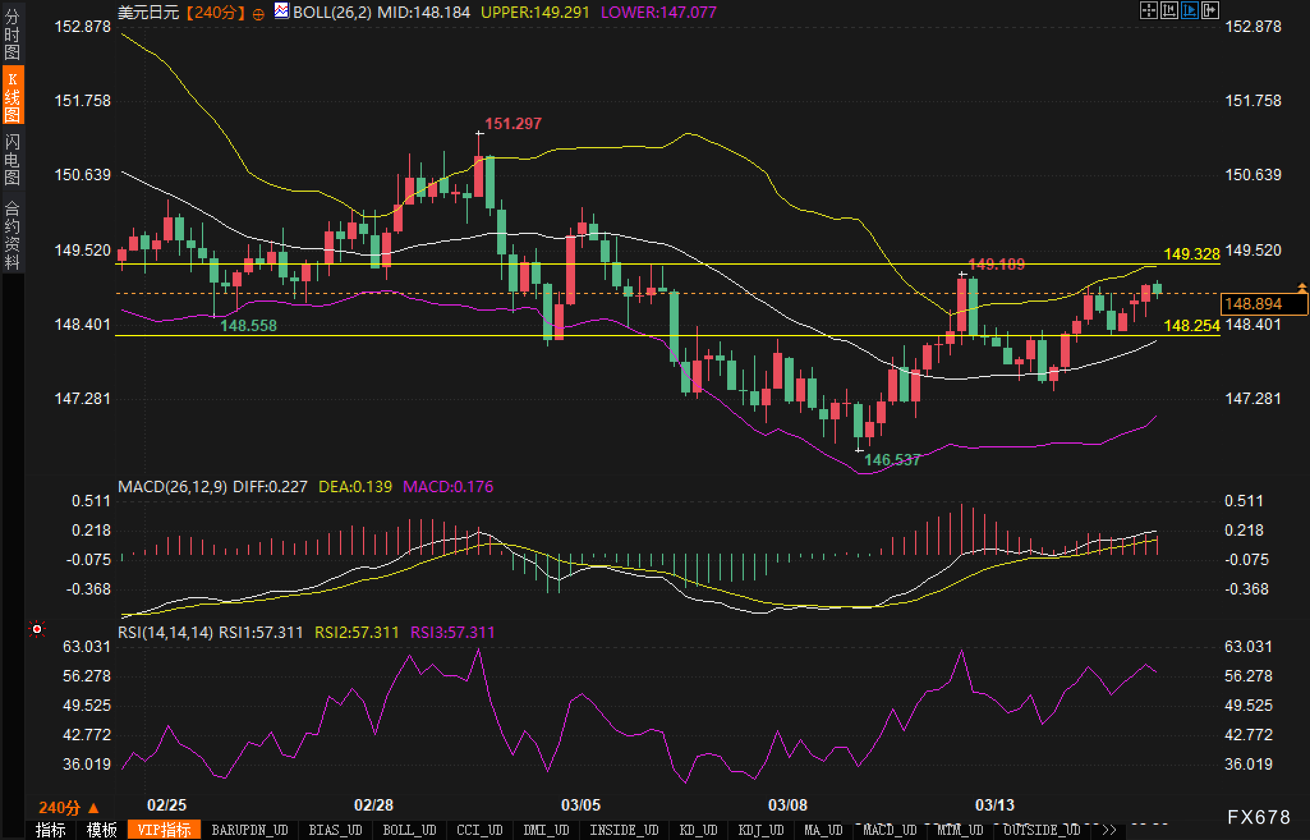This screenshot has width=1310, height=840.
Task: Click the 模板 button in bottom bar
Action: [102, 830]
